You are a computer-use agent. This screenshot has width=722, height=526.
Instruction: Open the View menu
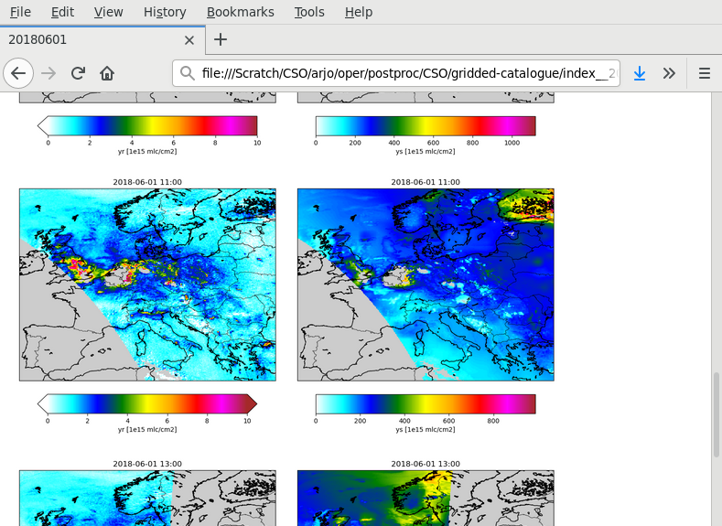[109, 12]
